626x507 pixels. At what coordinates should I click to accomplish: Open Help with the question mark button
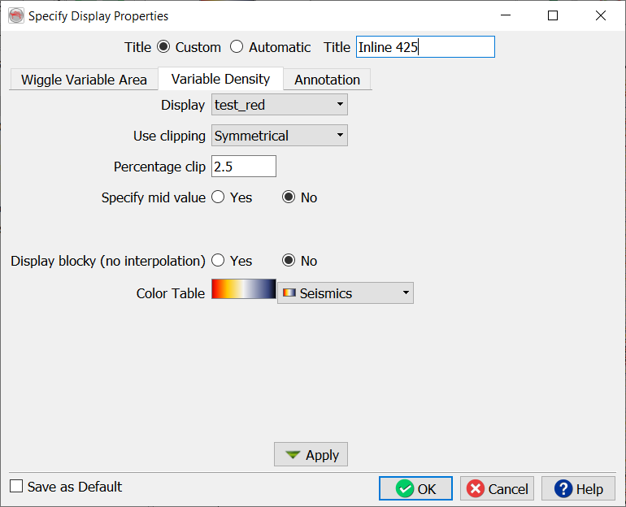[578, 488]
